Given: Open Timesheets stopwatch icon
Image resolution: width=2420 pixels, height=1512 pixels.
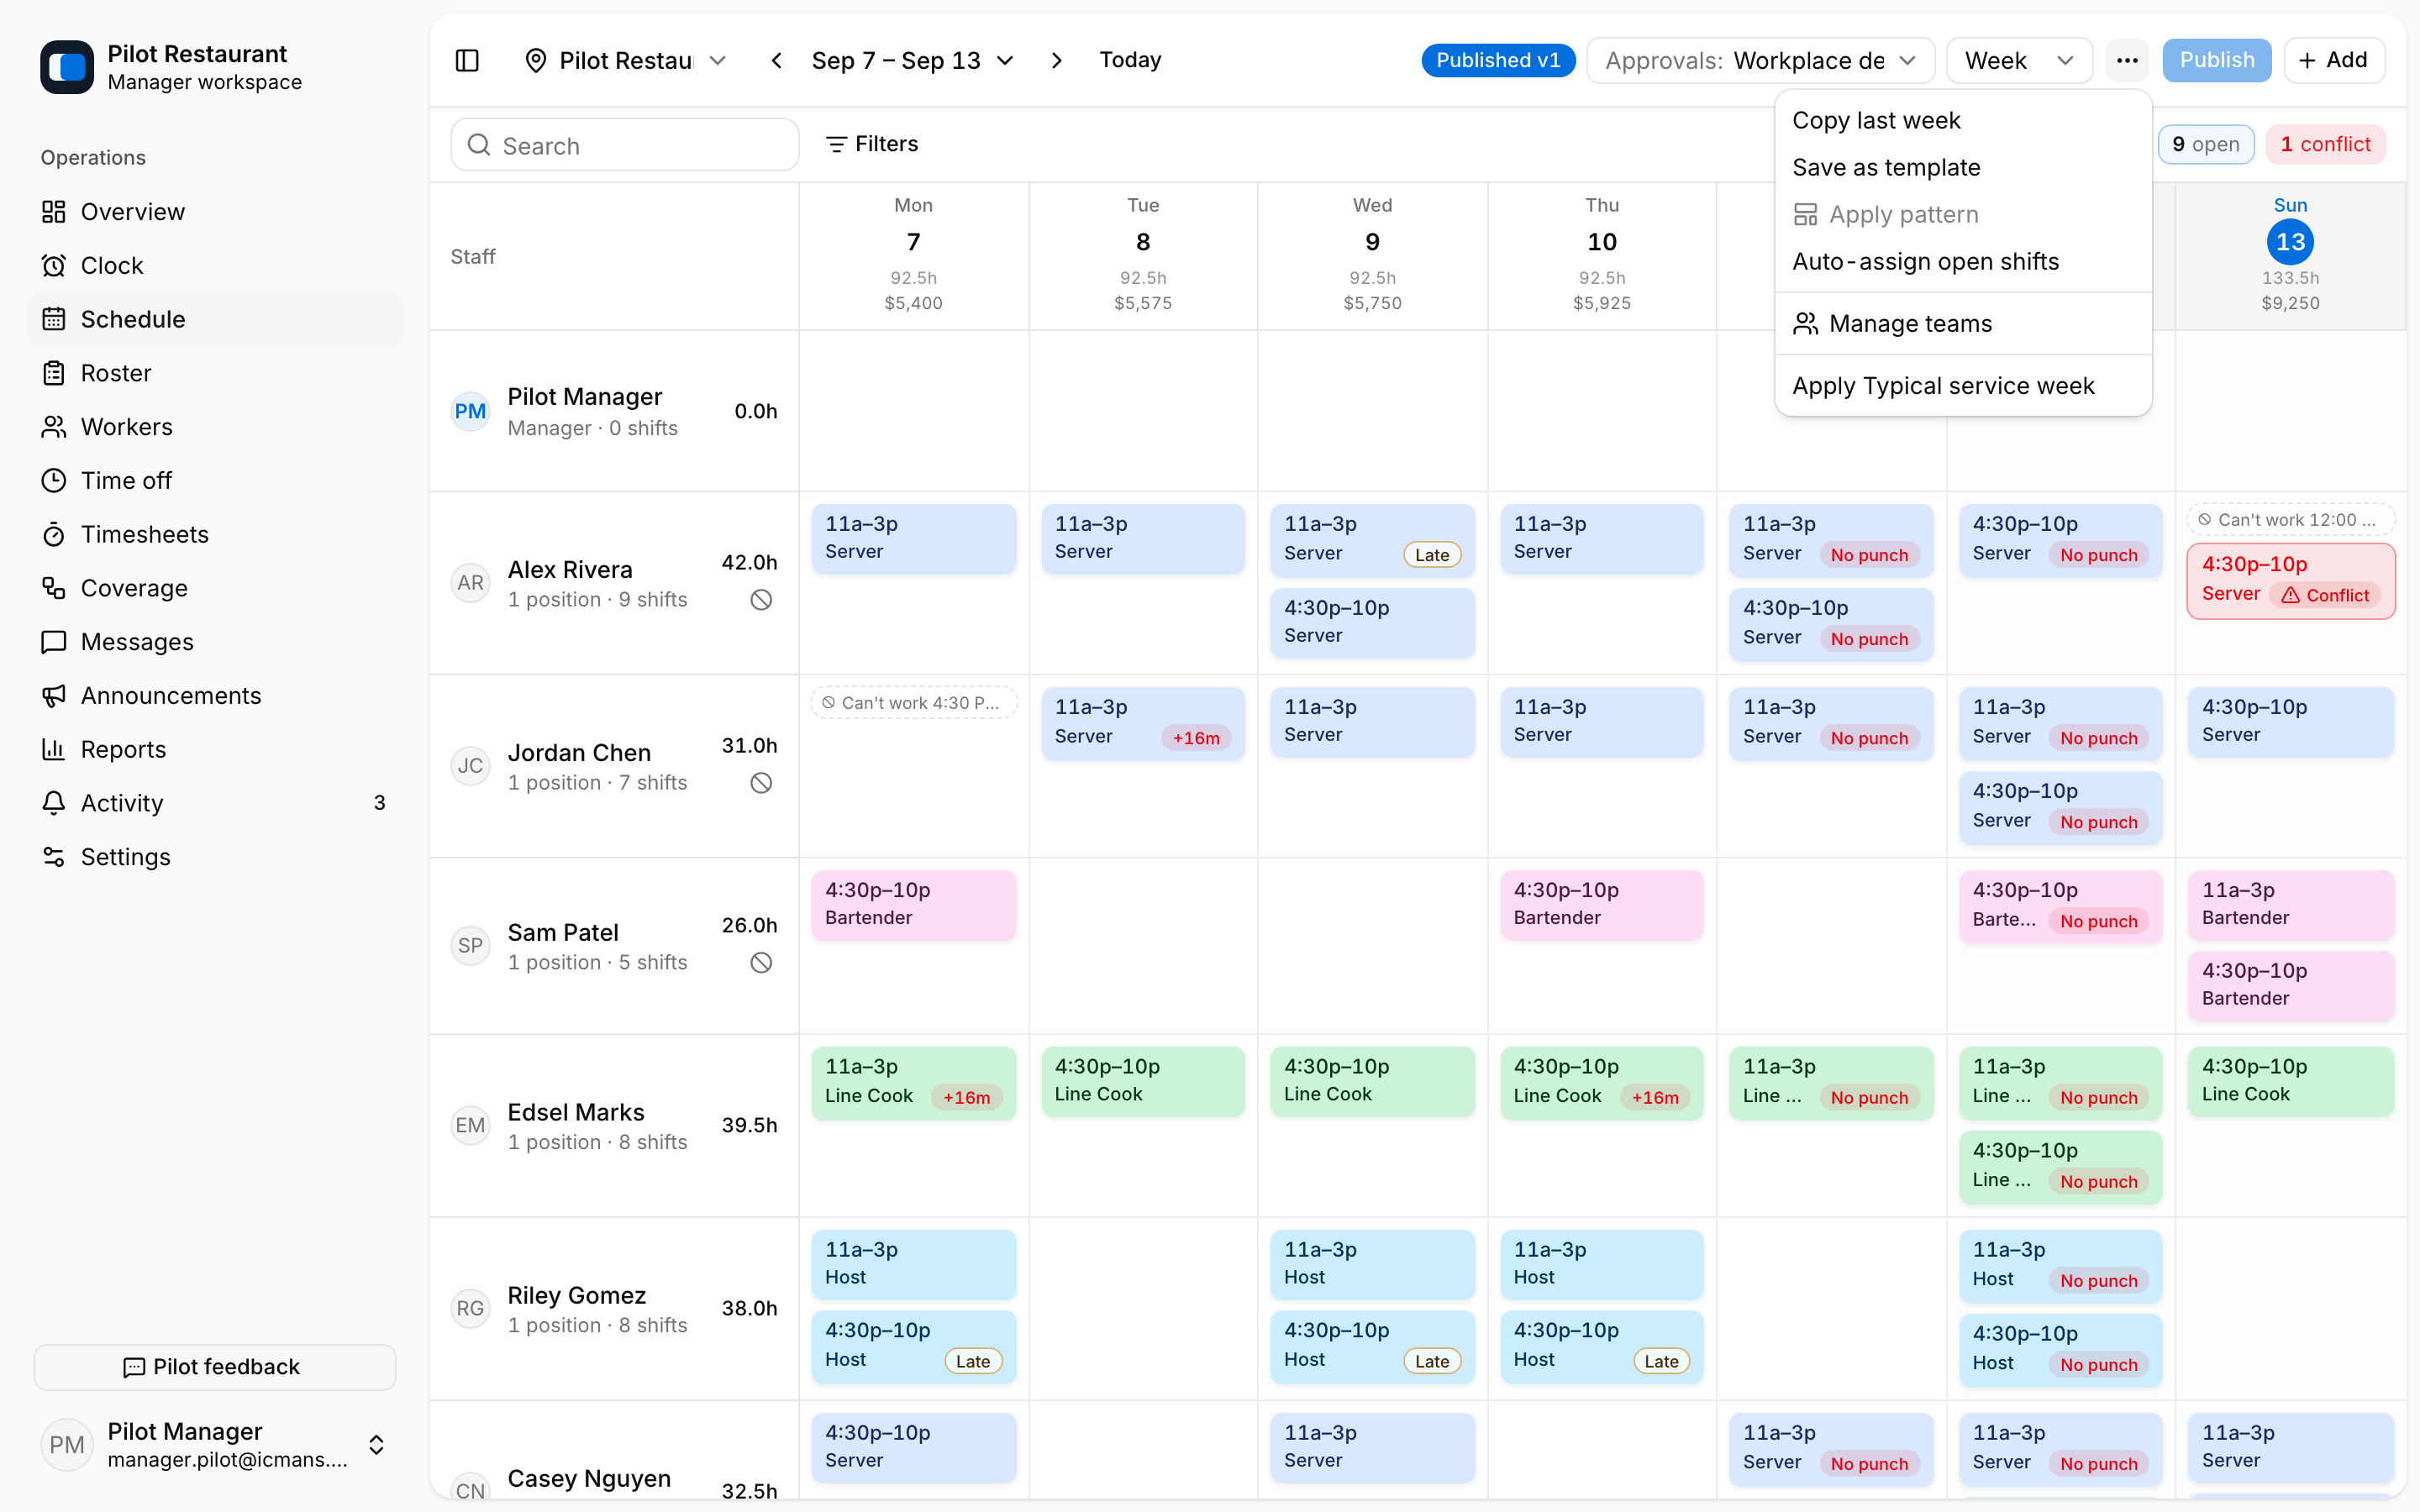Looking at the screenshot, I should click(54, 534).
